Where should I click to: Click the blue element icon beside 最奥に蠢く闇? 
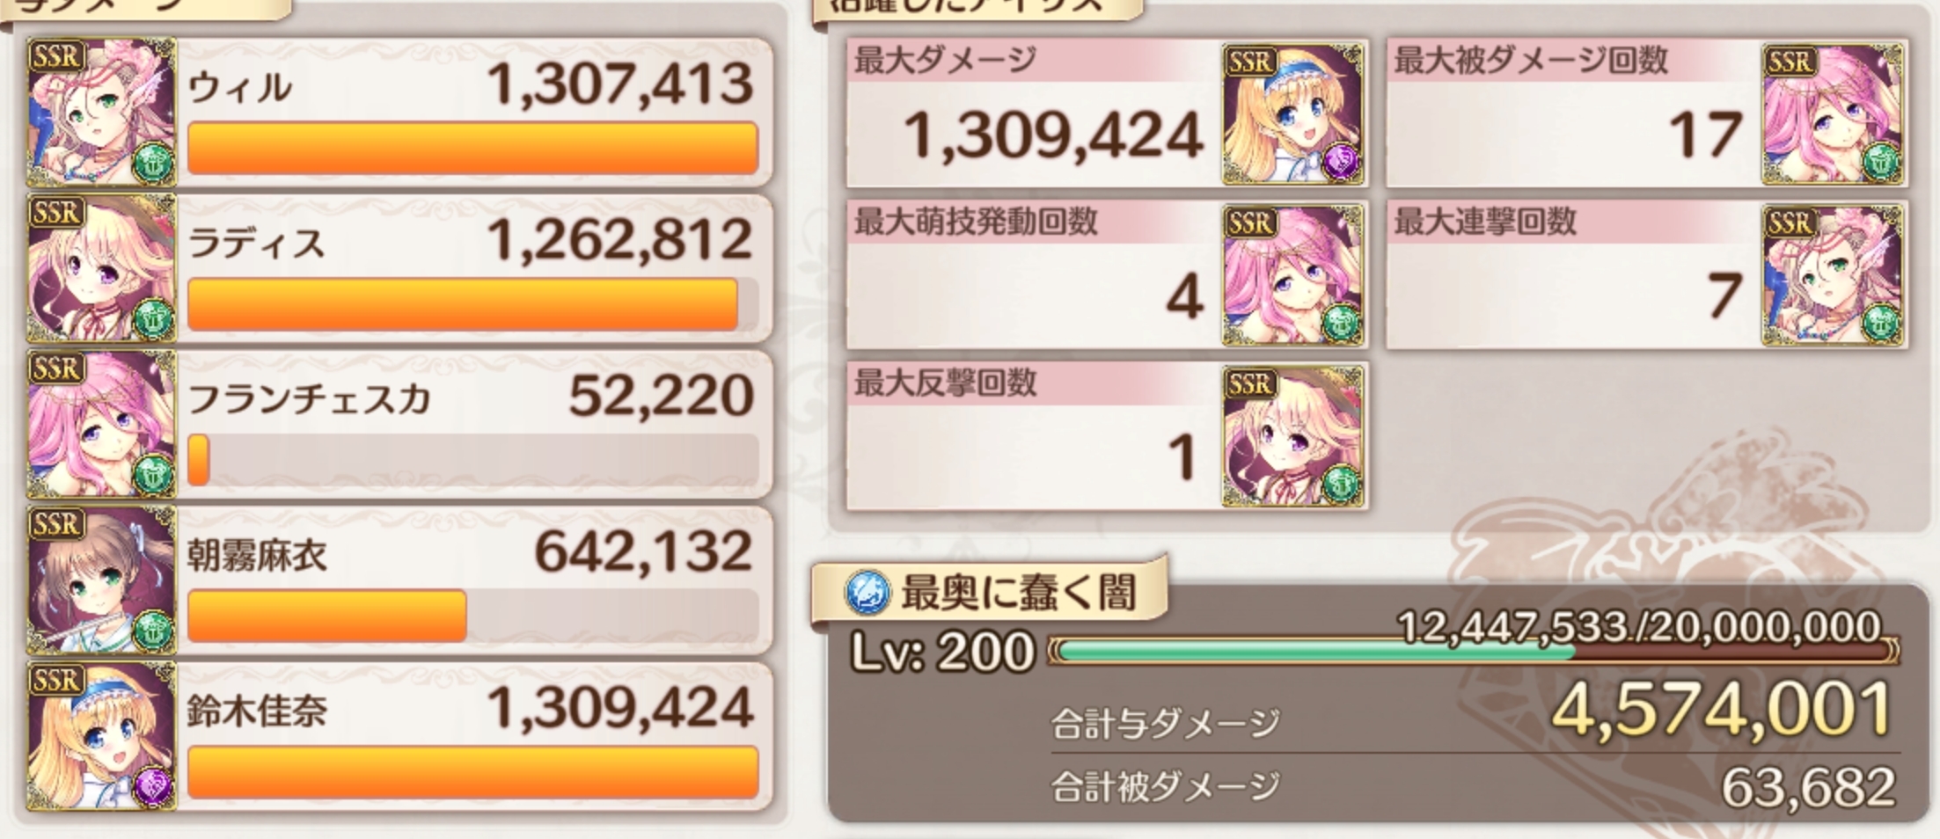868,592
